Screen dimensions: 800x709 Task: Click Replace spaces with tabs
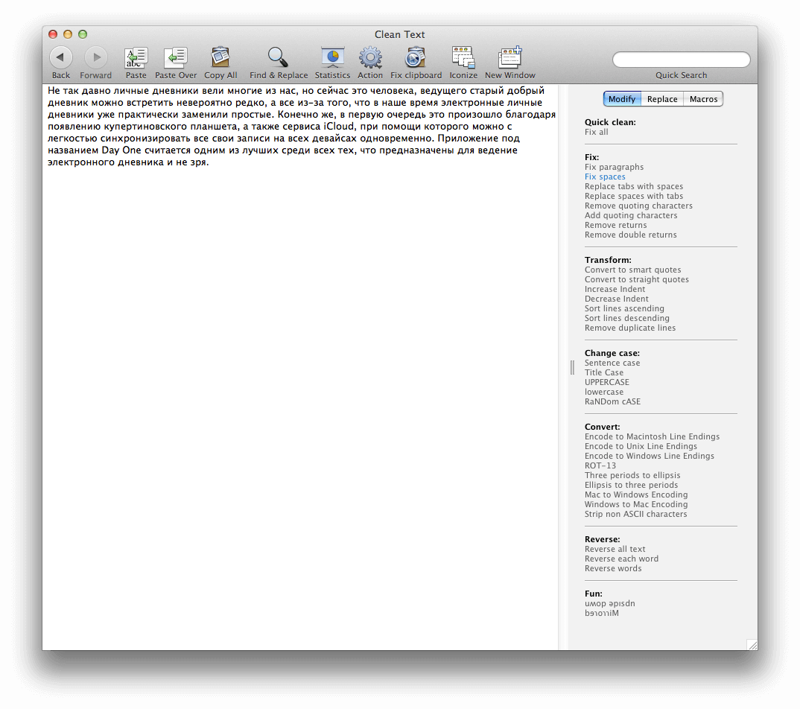[x=634, y=196]
